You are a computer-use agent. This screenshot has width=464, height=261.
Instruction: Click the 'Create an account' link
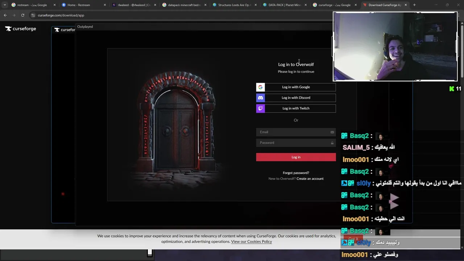point(310,179)
